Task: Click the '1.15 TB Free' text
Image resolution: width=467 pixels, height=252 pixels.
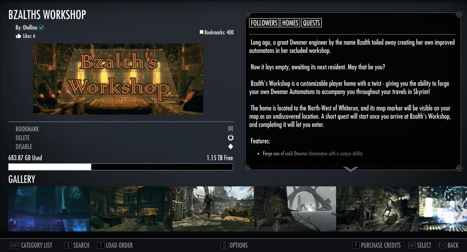Action: pyautogui.click(x=220, y=158)
